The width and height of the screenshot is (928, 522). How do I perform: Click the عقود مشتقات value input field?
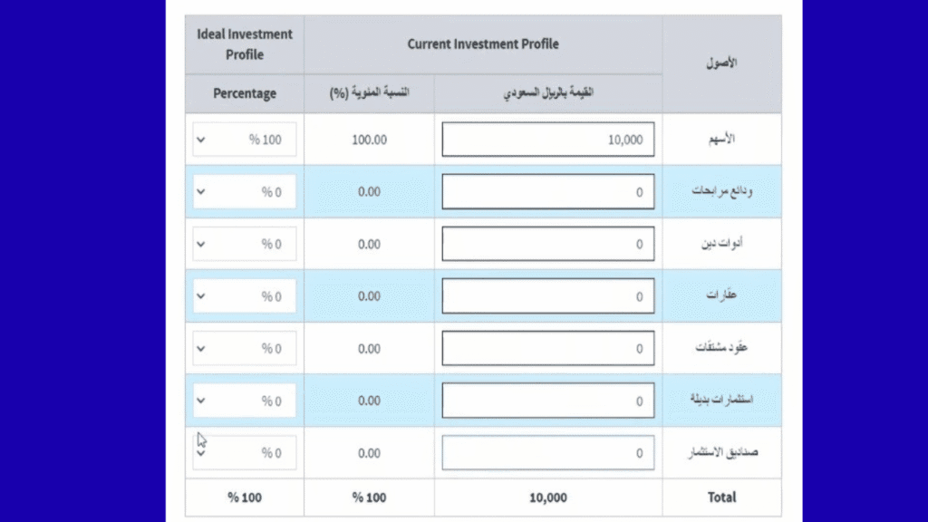click(x=547, y=349)
